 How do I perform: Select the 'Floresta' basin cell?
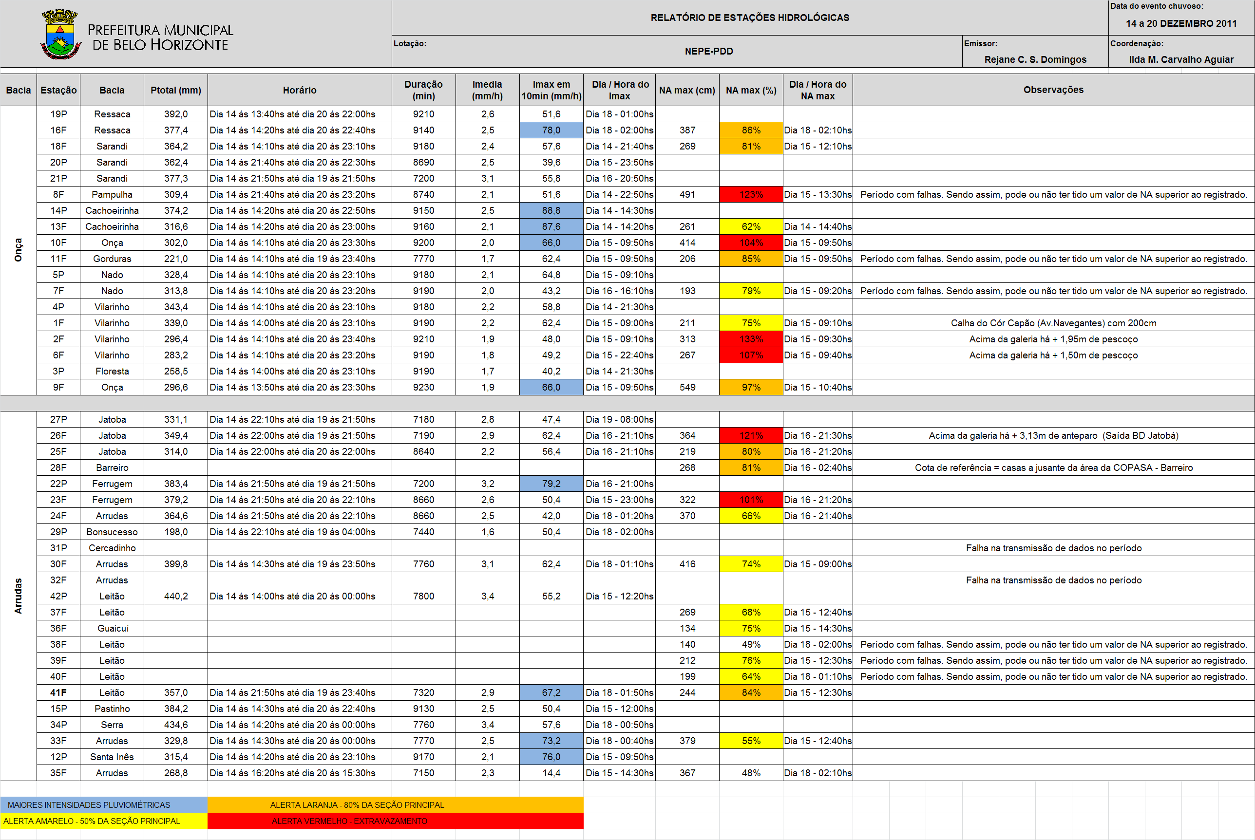pyautogui.click(x=112, y=371)
